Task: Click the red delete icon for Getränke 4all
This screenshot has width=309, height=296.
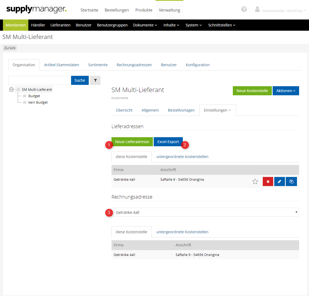Action: 268,181
